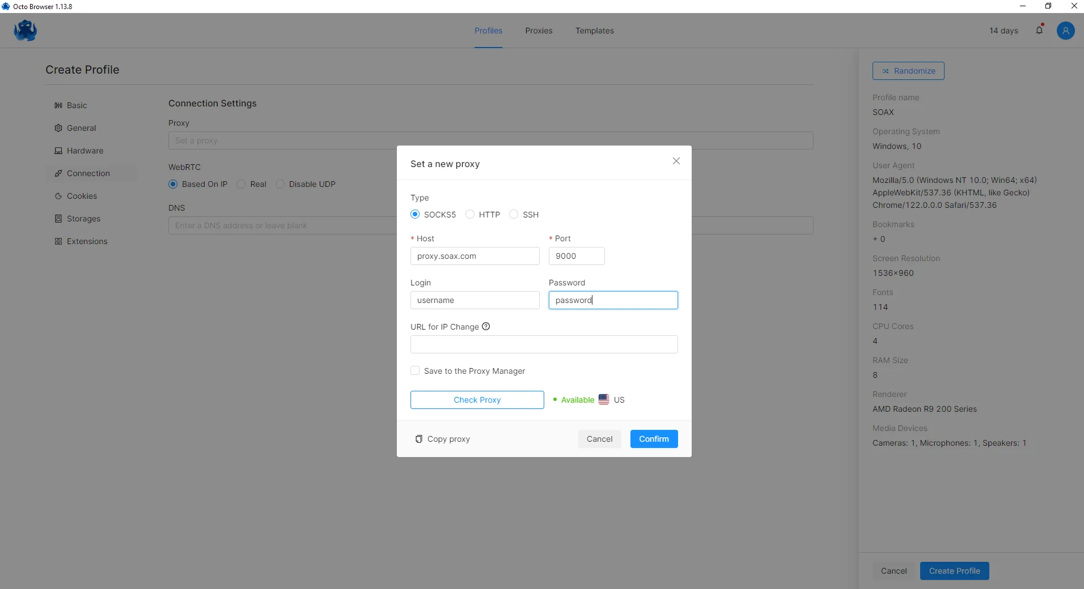The width and height of the screenshot is (1084, 589).
Task: Switch to the Templates tab
Action: (594, 31)
